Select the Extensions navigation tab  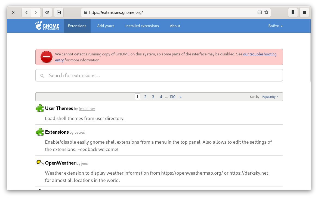77,26
